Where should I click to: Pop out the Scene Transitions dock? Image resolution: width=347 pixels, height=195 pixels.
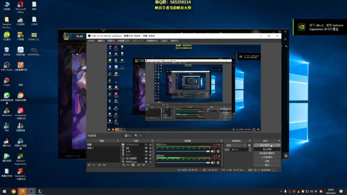250,141
